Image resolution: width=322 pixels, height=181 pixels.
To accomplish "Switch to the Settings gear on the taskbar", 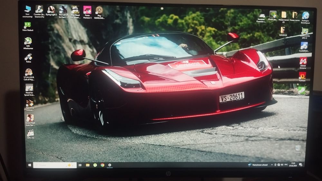I will pyautogui.click(x=110, y=165).
